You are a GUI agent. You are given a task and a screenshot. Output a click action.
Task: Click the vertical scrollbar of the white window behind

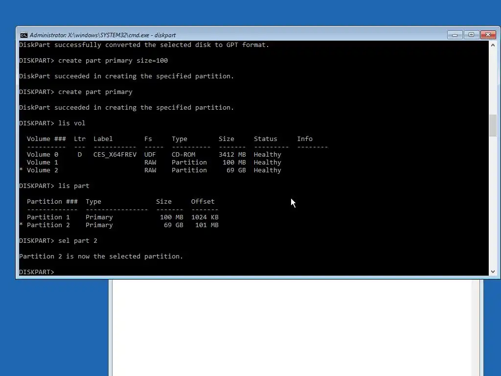pos(476,328)
